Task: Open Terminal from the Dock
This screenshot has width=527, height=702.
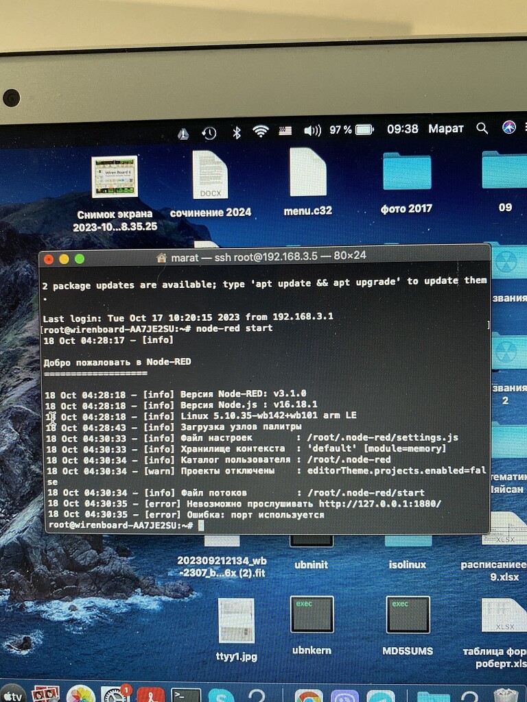Action: point(186,694)
